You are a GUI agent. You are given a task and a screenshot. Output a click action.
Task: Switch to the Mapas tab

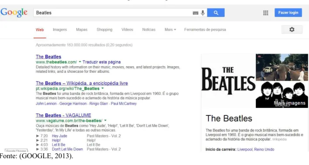[82, 30]
